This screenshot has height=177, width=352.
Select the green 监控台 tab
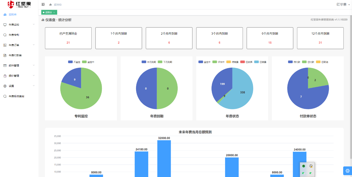[49, 12]
